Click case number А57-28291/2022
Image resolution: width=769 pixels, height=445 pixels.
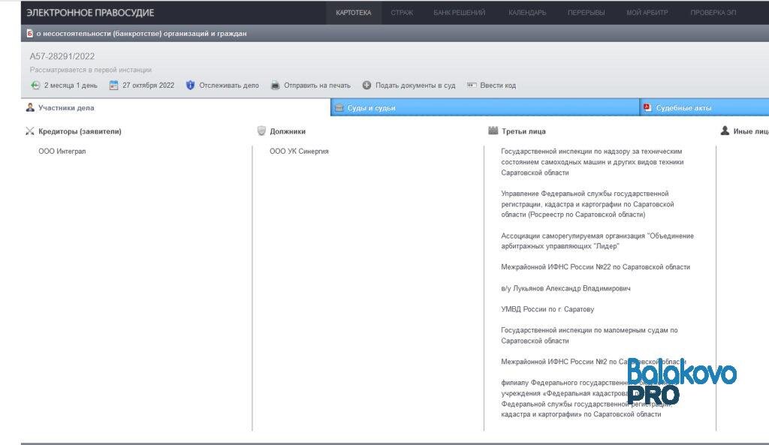tap(62, 56)
